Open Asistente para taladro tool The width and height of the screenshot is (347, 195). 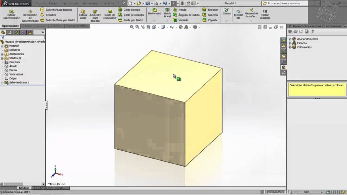(x=95, y=15)
